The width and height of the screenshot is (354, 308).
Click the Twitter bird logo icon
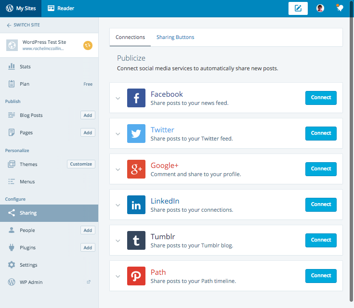tap(136, 134)
